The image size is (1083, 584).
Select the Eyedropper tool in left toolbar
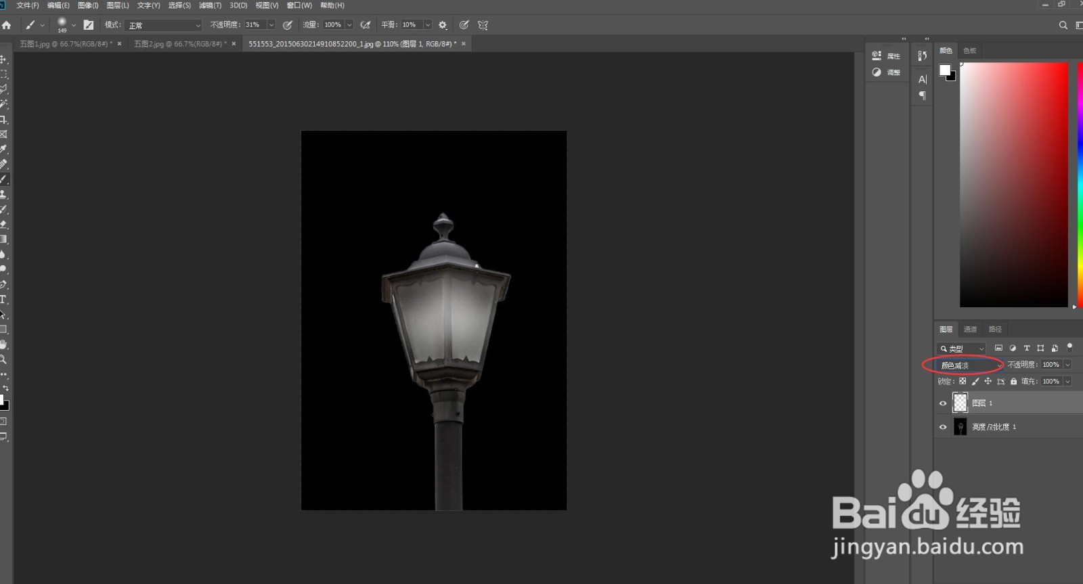tap(3, 149)
